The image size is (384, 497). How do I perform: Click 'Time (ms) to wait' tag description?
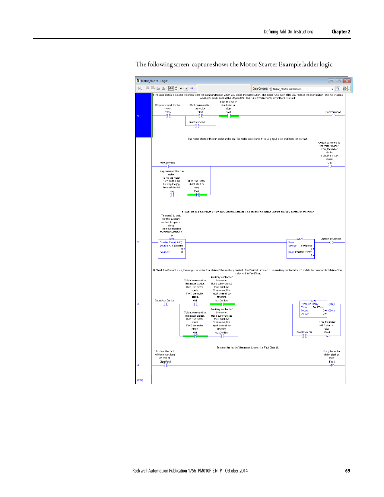point(171,225)
